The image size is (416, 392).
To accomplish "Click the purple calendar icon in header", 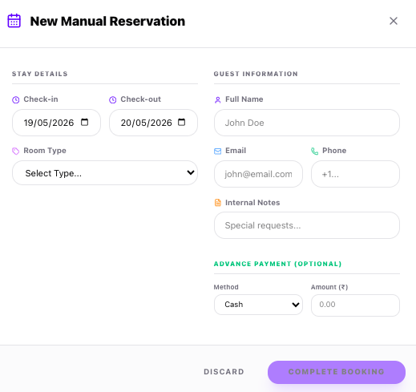I will point(14,21).
